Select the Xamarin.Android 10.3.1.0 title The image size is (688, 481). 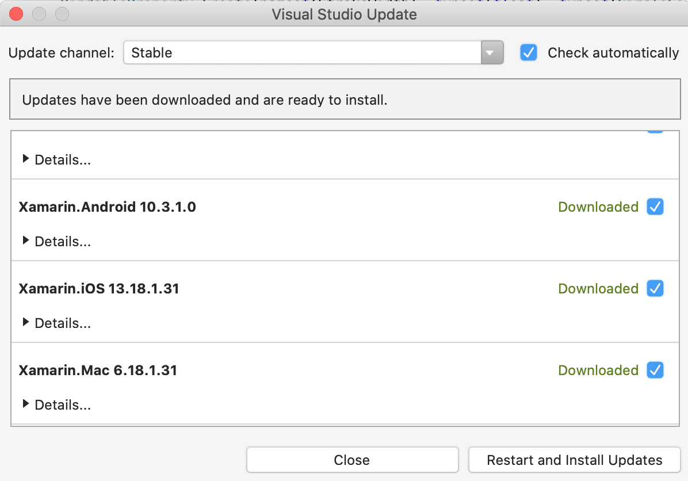click(107, 207)
